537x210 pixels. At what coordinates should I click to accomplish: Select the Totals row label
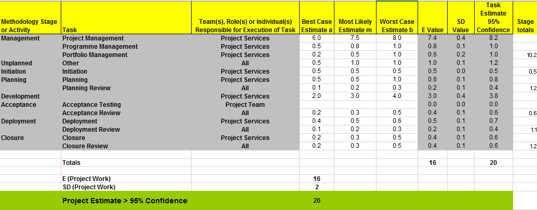[x=71, y=163]
